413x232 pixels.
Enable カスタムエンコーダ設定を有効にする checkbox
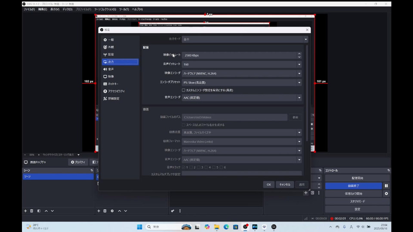[x=184, y=90]
